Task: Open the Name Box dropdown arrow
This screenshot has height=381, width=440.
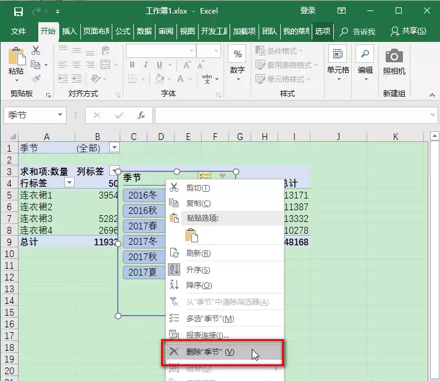Action: [60, 115]
